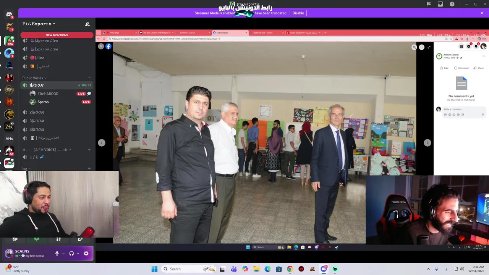Like the Amileh School photo
489x275 pixels.
(444, 68)
